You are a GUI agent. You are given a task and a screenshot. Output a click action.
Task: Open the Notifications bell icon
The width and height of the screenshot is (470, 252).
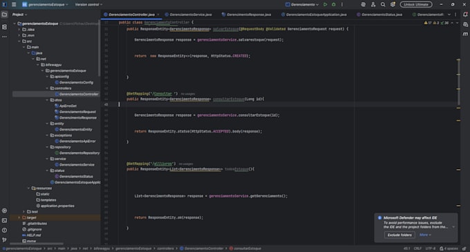(x=465, y=14)
